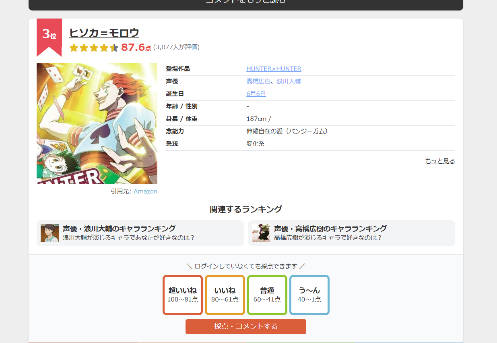The width and height of the screenshot is (497, 343).
Task: Select the いいね 80〜61点 rating
Action: click(x=225, y=295)
